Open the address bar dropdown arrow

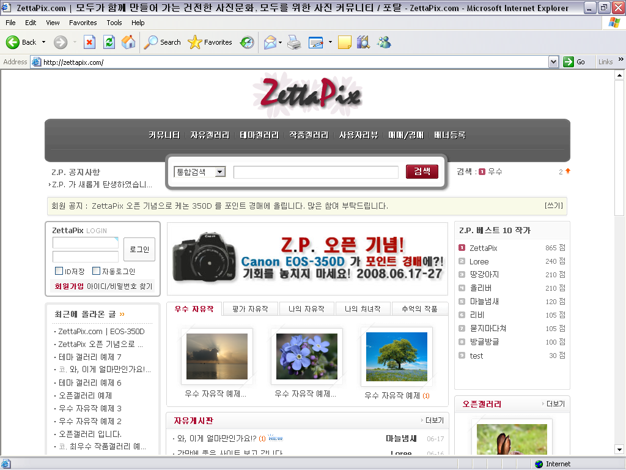point(553,62)
